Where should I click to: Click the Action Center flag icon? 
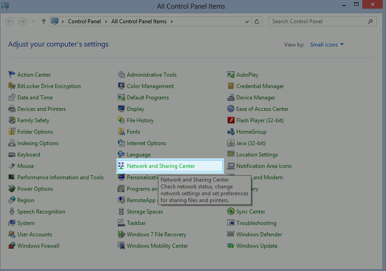tap(12, 75)
